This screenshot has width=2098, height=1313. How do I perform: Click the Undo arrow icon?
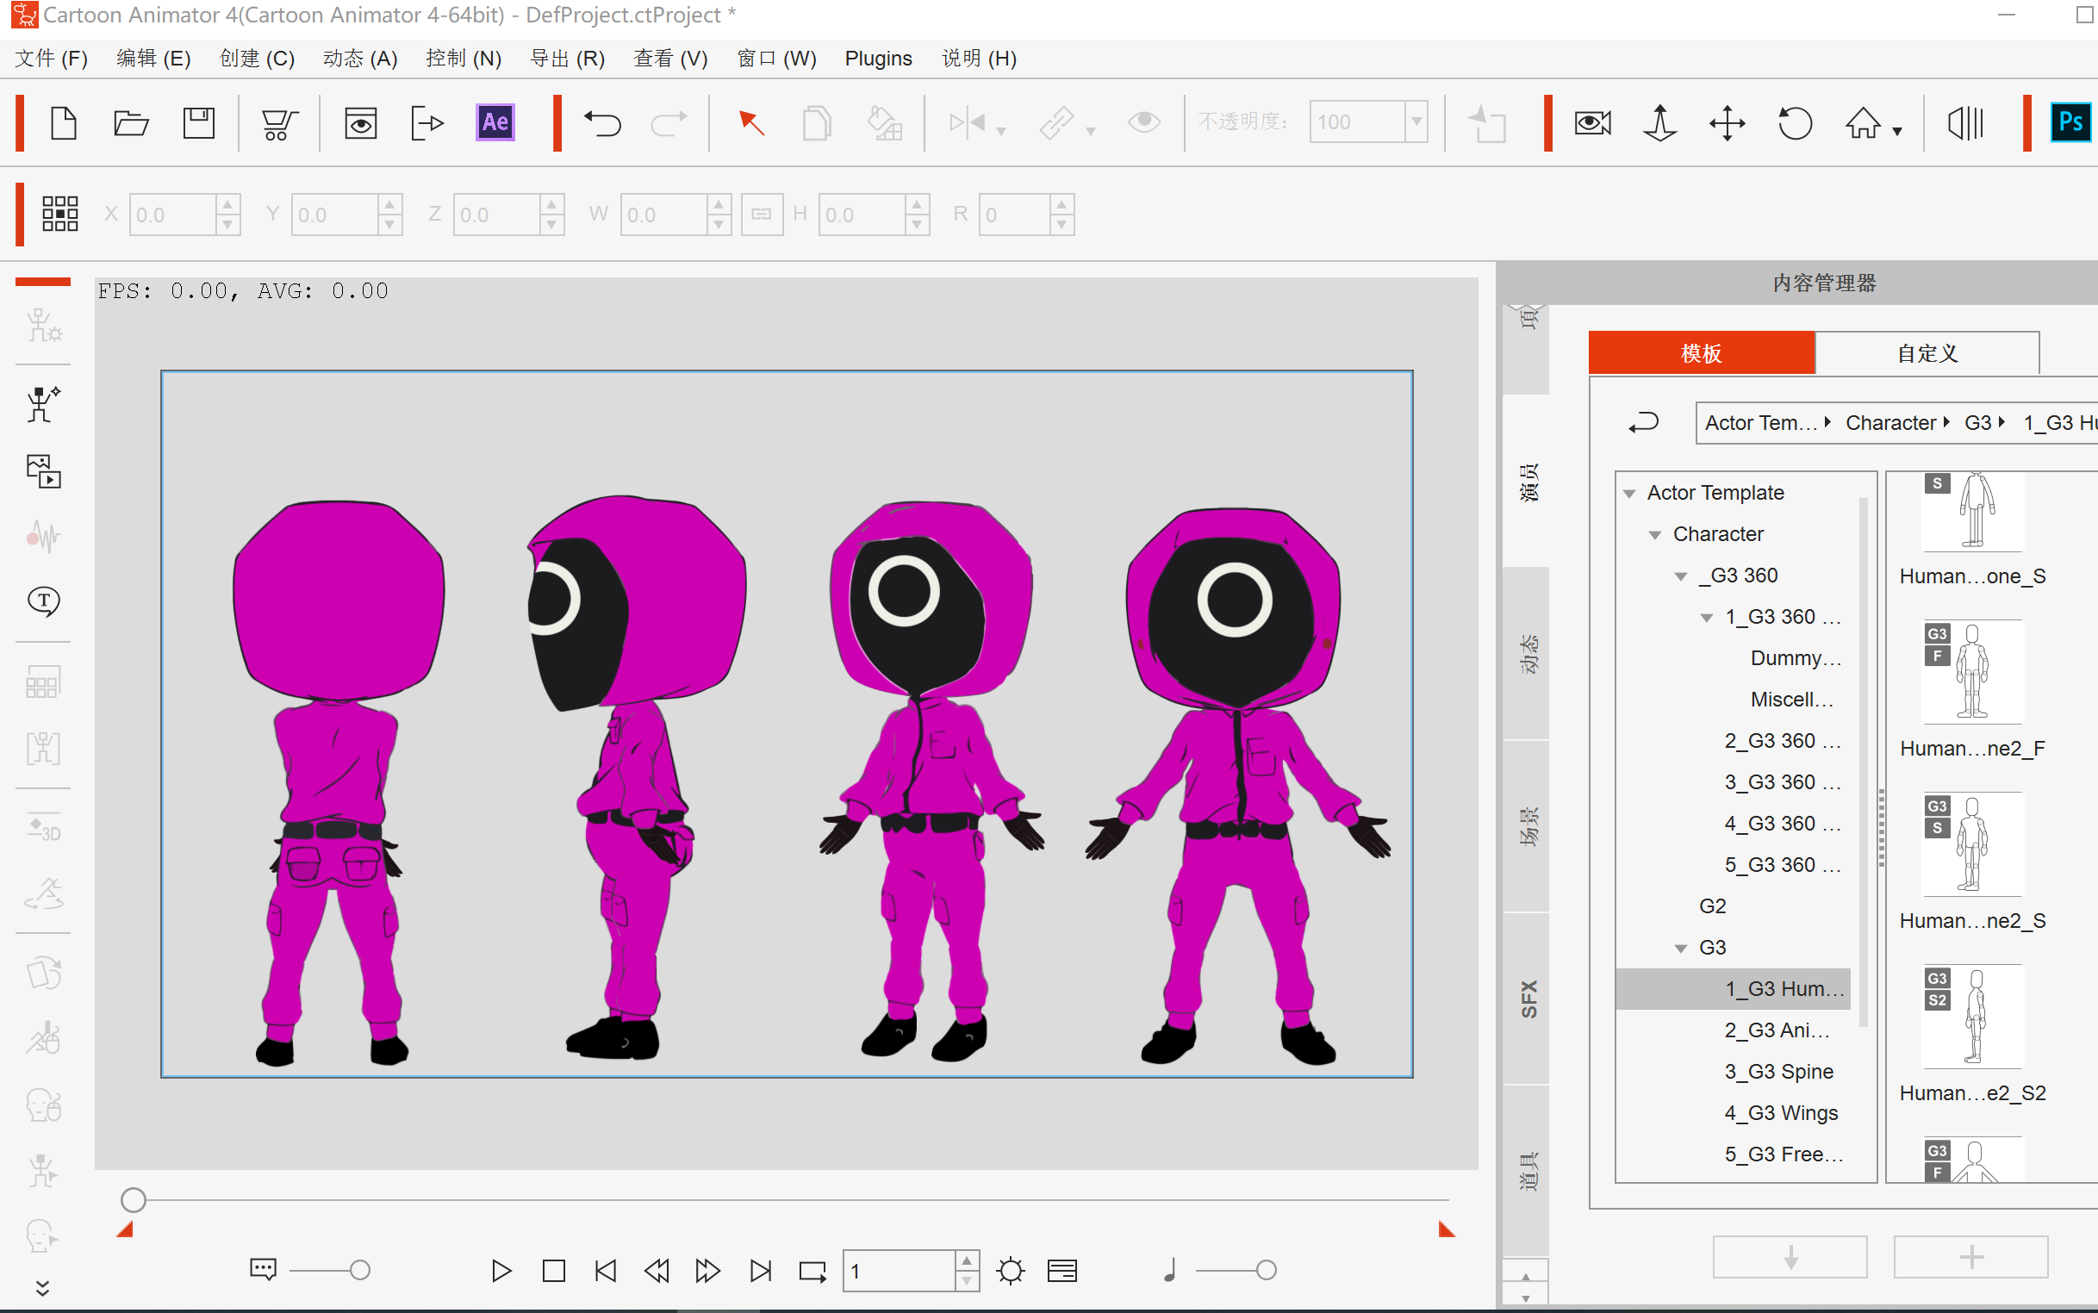point(601,123)
